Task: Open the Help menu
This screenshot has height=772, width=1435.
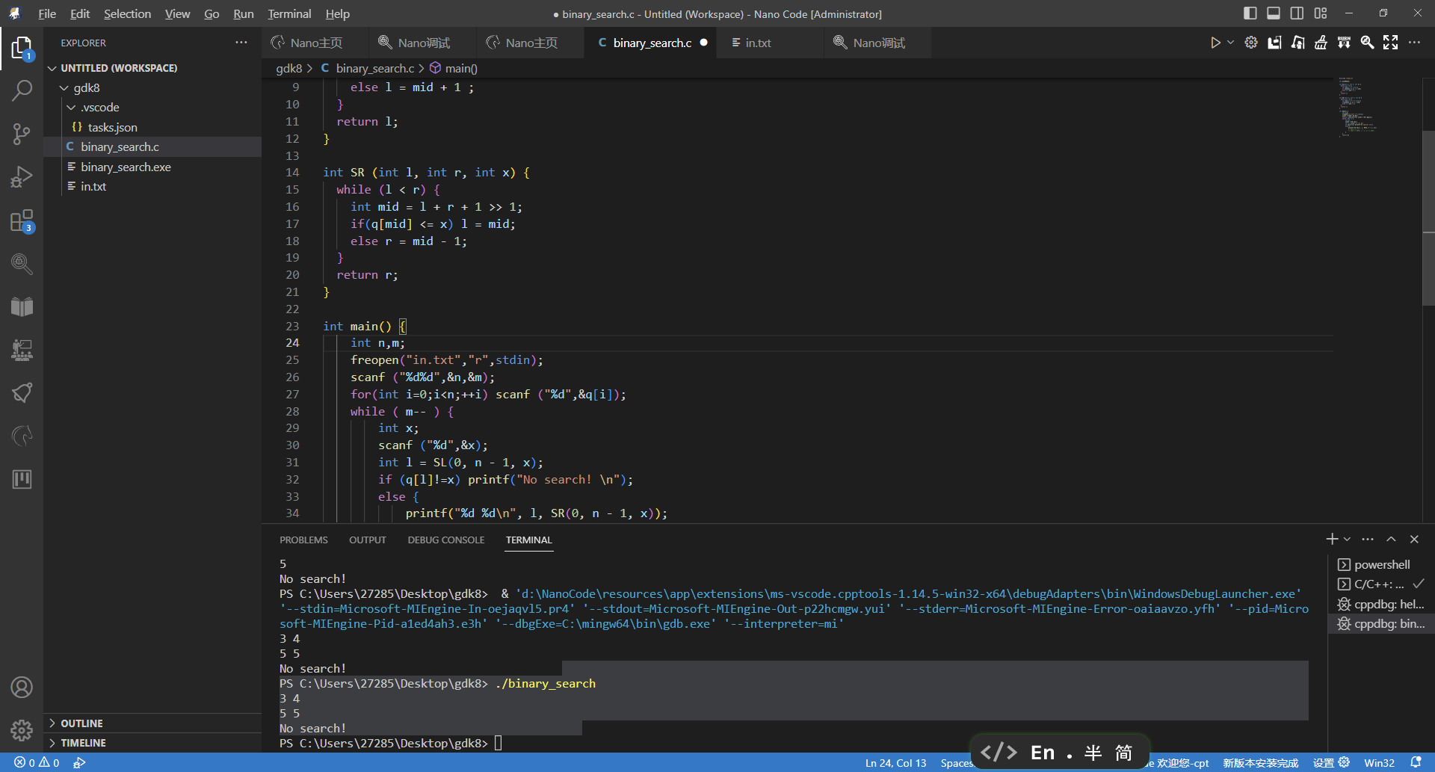Action: click(338, 13)
